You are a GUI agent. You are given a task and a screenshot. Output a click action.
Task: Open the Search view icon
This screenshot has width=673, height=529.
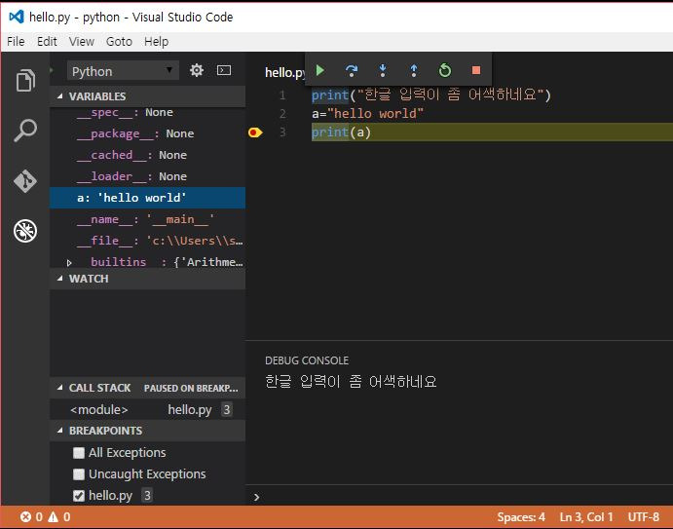click(25, 131)
